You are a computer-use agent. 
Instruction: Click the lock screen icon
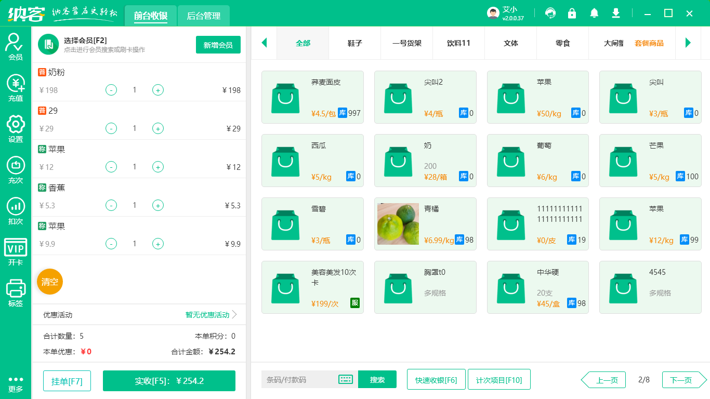[572, 13]
